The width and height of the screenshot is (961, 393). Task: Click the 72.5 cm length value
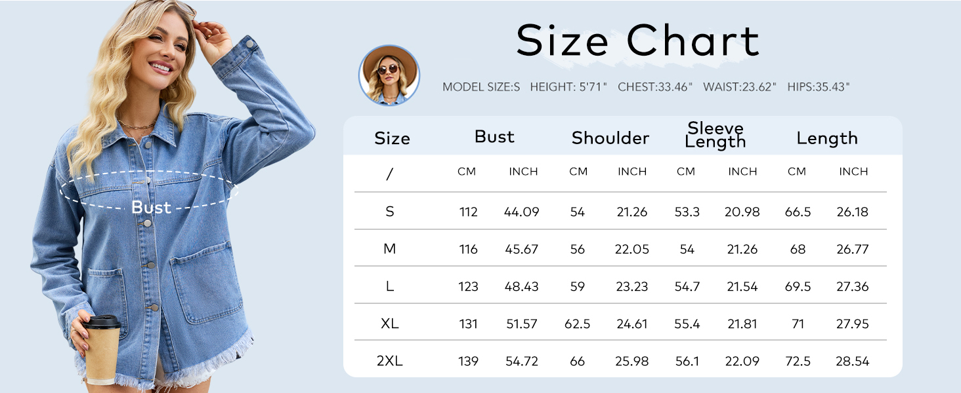coord(798,361)
